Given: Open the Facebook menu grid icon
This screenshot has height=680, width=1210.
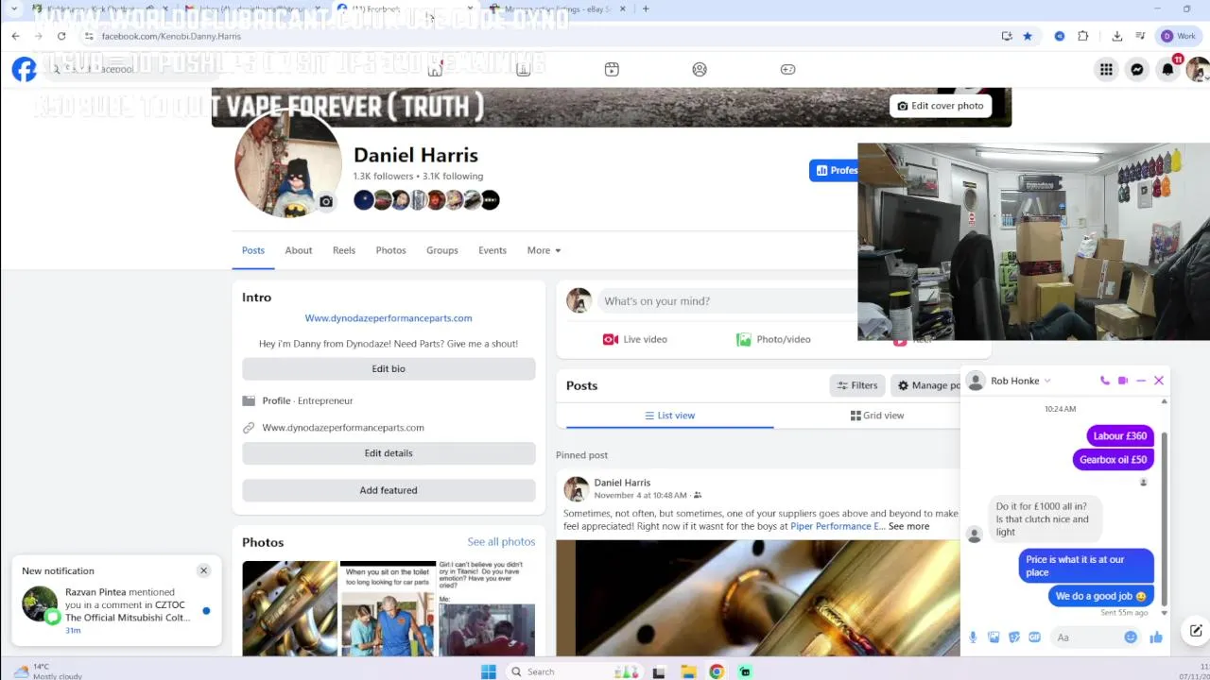Looking at the screenshot, I should coord(1105,69).
